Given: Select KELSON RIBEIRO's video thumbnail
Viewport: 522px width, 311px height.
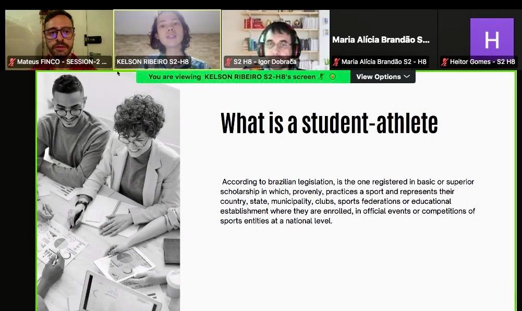Looking at the screenshot, I should (x=167, y=40).
